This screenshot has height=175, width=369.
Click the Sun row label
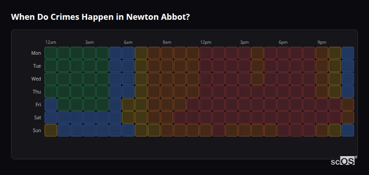pyautogui.click(x=37, y=131)
